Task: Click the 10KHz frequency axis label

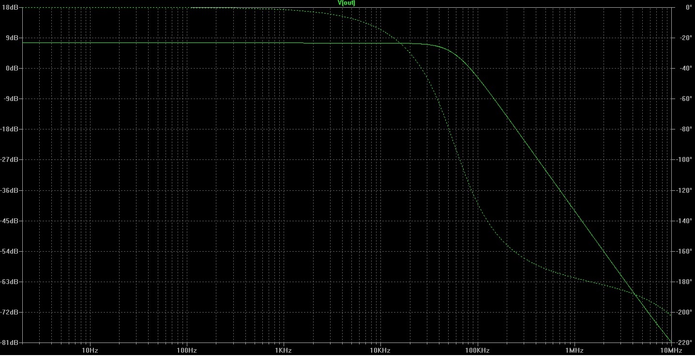Action: click(380, 350)
